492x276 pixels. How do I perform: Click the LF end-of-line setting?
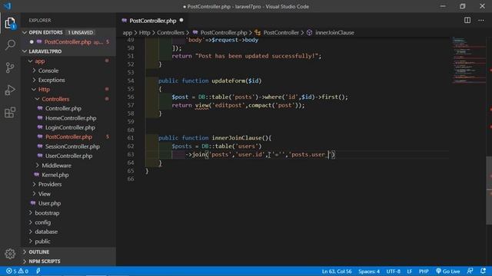coord(410,271)
